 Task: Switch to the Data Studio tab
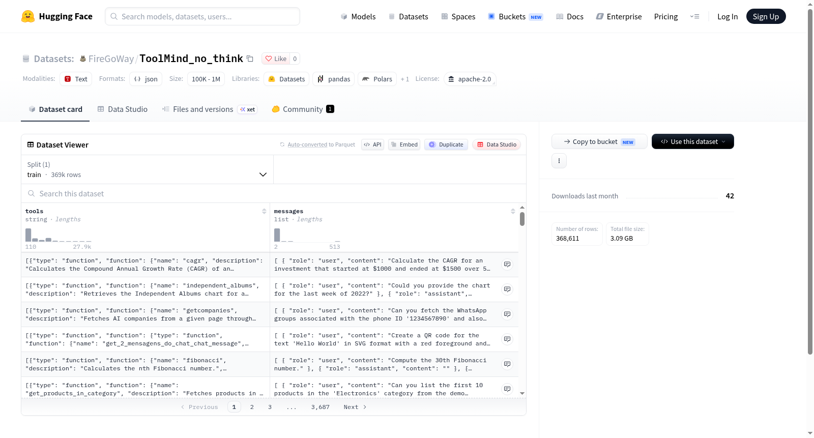click(x=123, y=109)
